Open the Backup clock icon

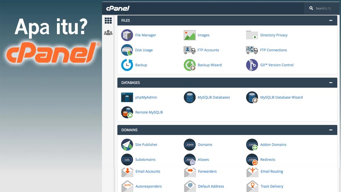127,65
